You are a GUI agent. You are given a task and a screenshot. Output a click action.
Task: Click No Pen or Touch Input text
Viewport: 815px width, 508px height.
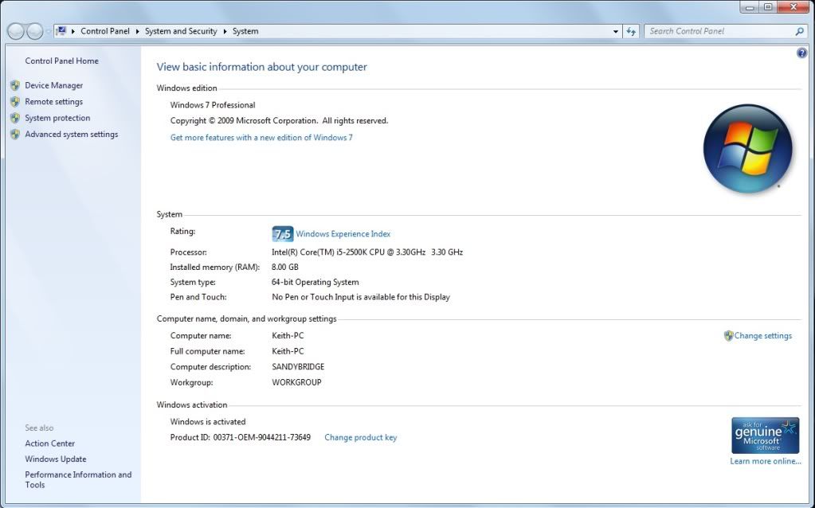tap(361, 297)
